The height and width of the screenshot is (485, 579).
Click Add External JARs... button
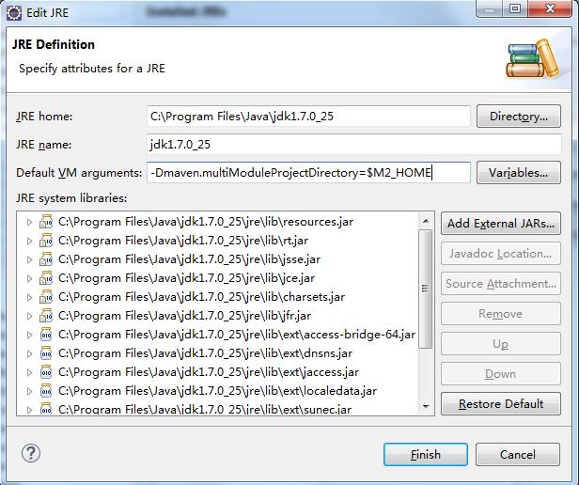[501, 224]
